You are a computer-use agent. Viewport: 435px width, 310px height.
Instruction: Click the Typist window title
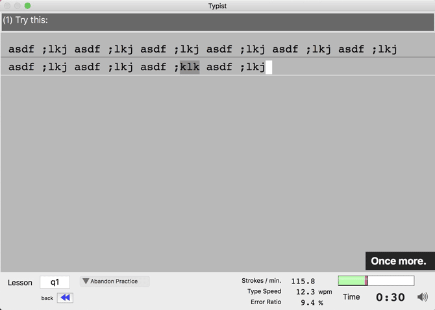[217, 6]
